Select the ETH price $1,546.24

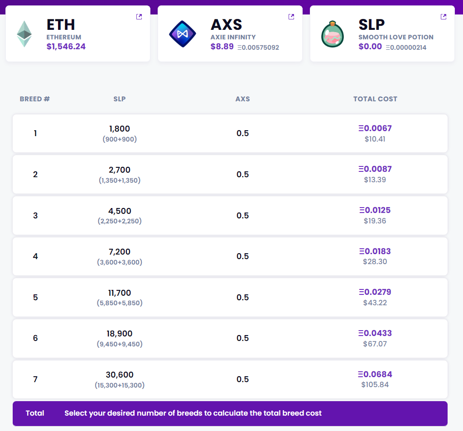coord(66,47)
